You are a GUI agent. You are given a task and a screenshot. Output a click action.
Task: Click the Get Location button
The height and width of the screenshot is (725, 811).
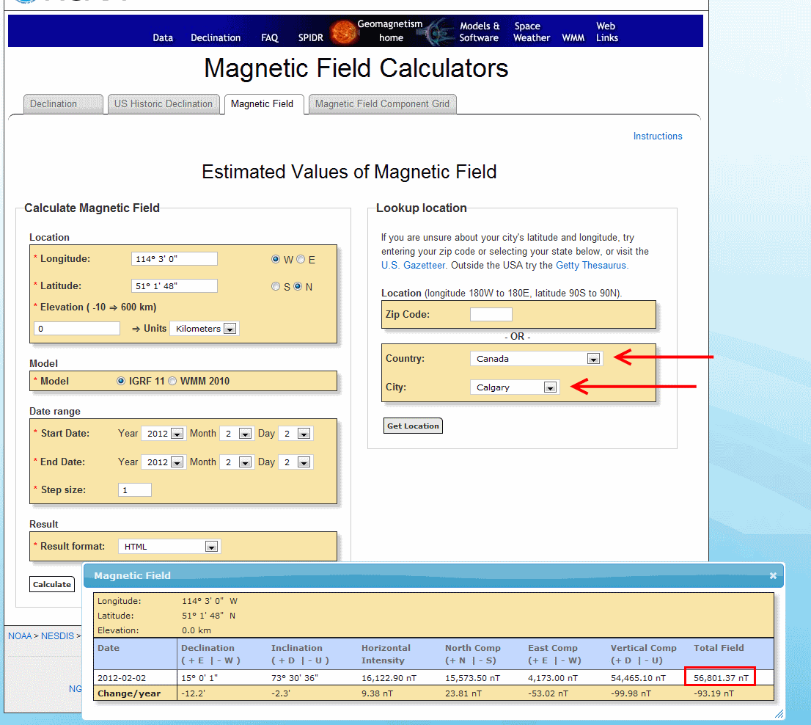(x=413, y=426)
